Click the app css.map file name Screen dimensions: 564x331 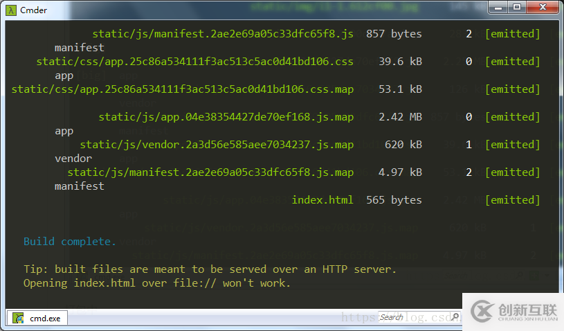(x=183, y=89)
